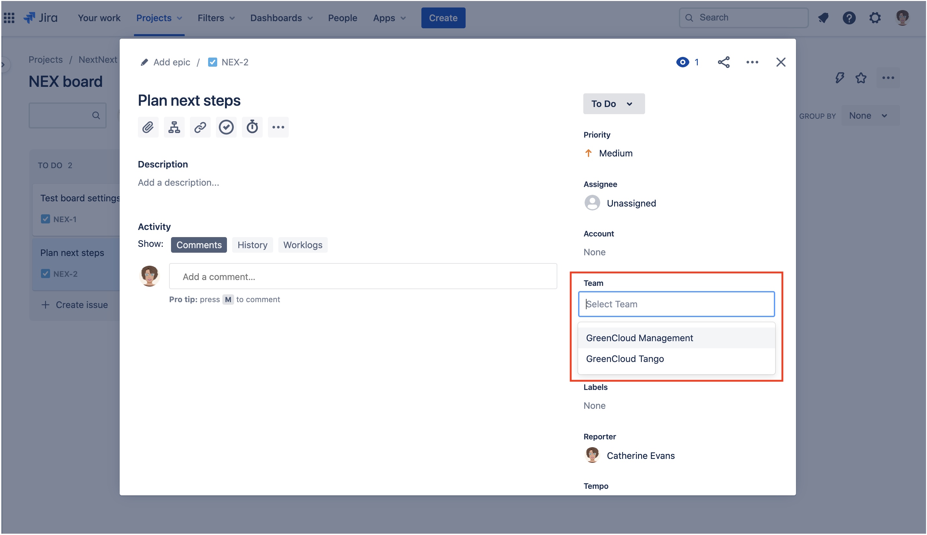Click the NEX-1 card checkbox icon
Viewport: 927px width, 535px height.
(x=45, y=219)
